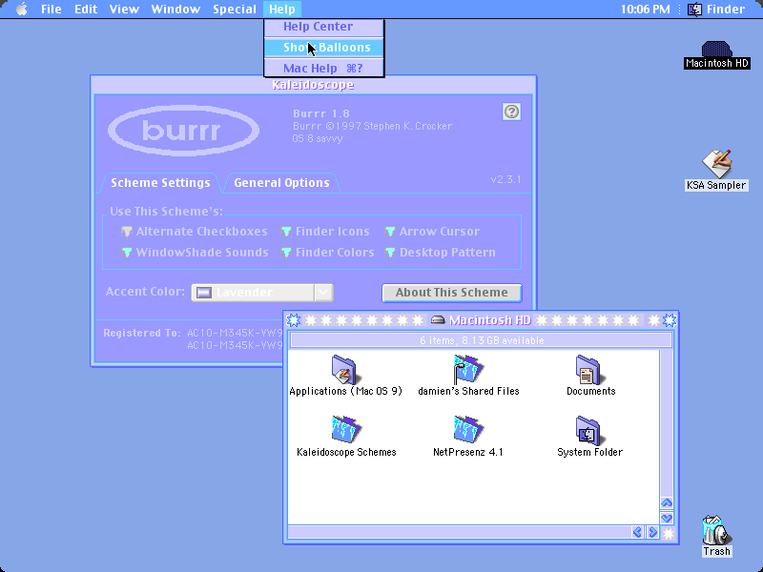Click the right scroll arrow in Macintosh HD window

652,532
